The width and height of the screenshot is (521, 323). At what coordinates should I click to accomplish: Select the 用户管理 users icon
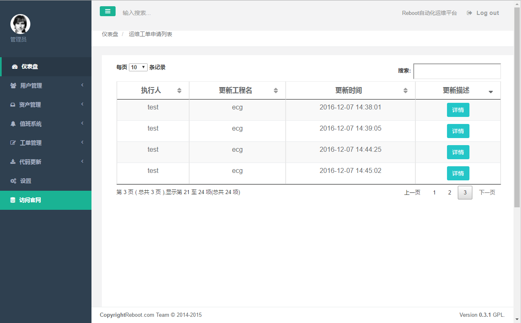pyautogui.click(x=13, y=85)
